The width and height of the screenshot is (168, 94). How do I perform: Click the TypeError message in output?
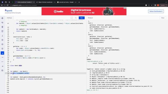106,69
